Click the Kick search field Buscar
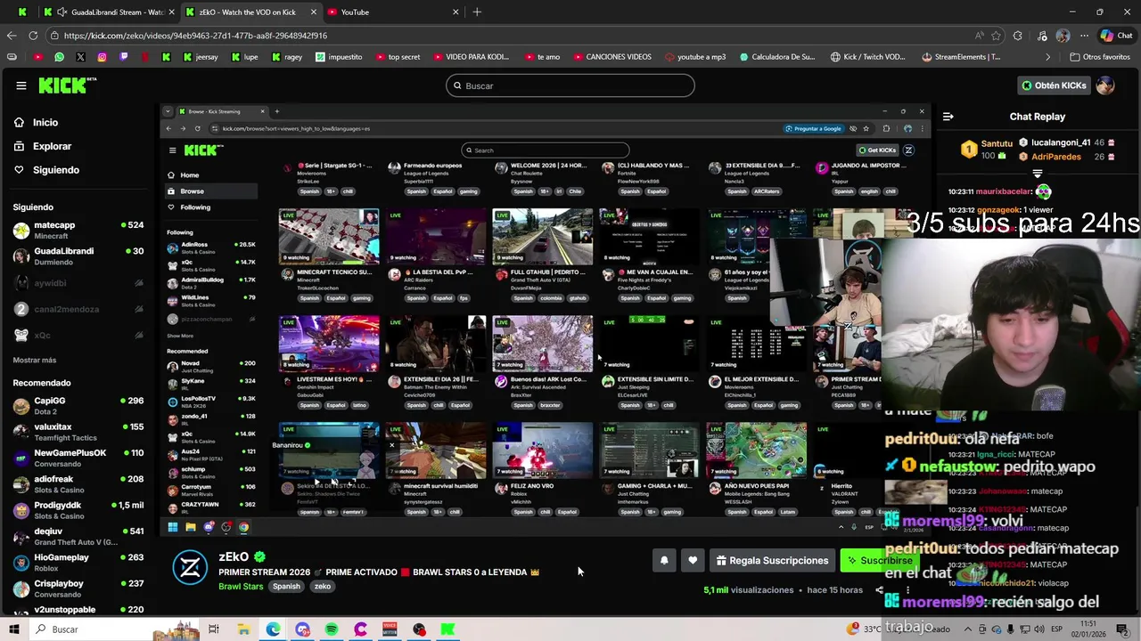The height and width of the screenshot is (641, 1141). (x=570, y=85)
